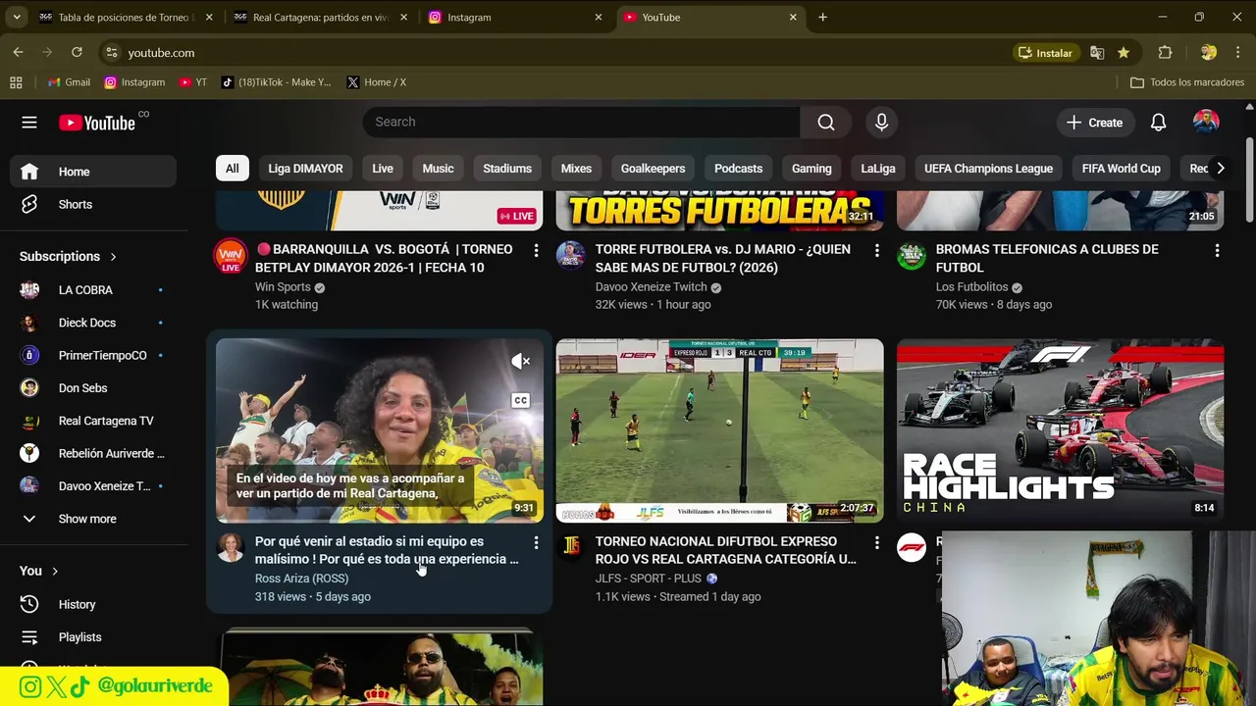Image resolution: width=1256 pixels, height=706 pixels.
Task: Open Shorts in the sidebar
Action: [x=93, y=204]
